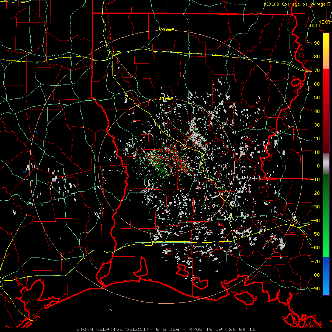The width and height of the screenshot is (332, 332).
Task: Click the -50 value on velocity scale
Action: (315, 234)
